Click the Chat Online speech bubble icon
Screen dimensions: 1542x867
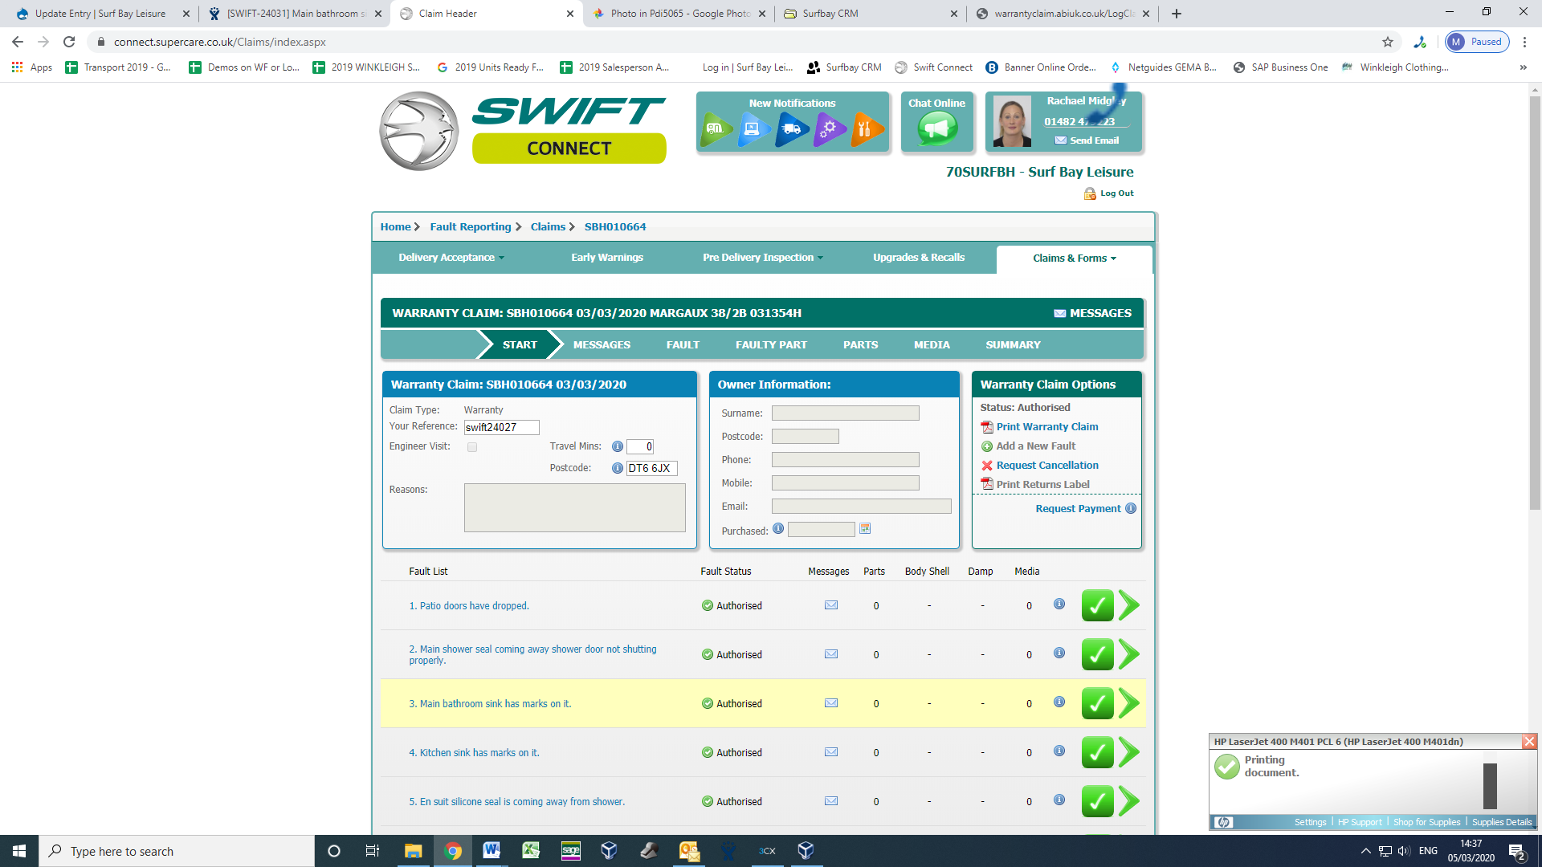[x=937, y=128]
